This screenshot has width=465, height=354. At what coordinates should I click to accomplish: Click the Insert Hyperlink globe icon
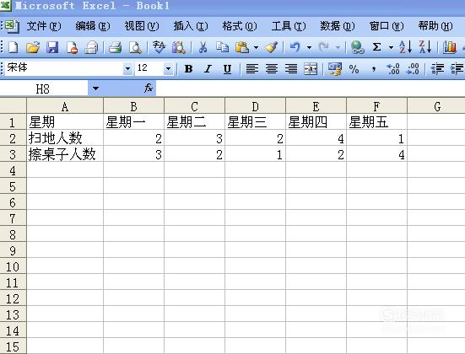(357, 47)
